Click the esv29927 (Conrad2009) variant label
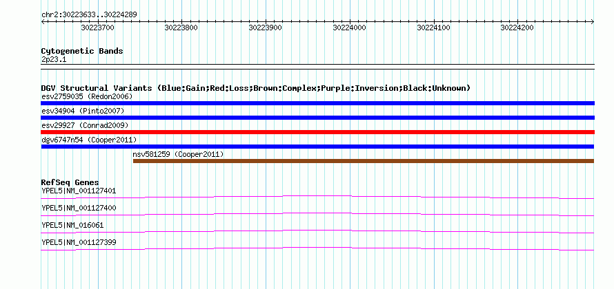The width and height of the screenshot is (614, 289). coord(85,125)
